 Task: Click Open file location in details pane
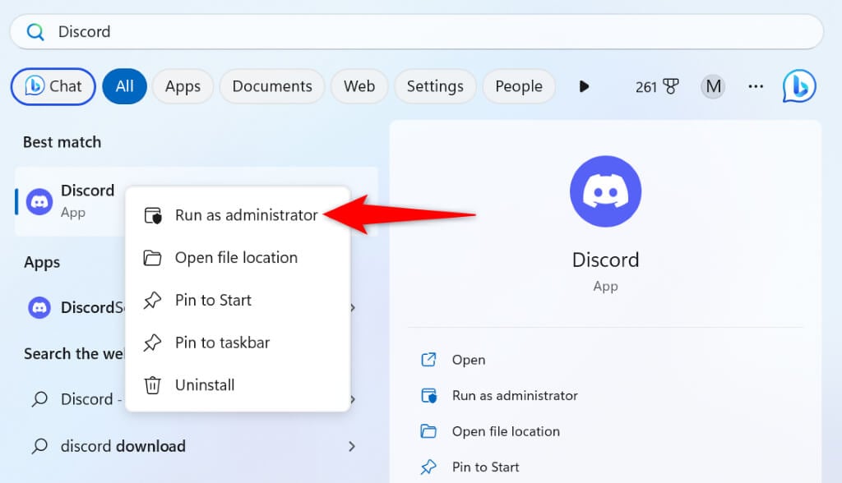[x=506, y=431]
